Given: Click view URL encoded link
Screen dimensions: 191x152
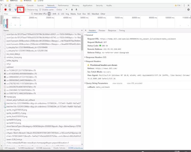Looking at the screenshot, I should click(135, 83).
